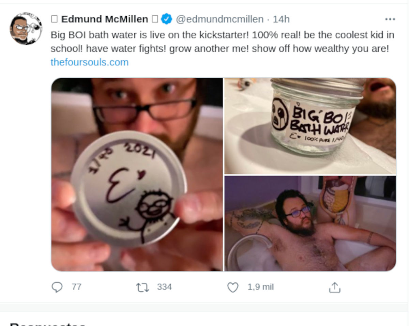409x326 pixels.
Task: Click the reply count 77
Action: coord(76,287)
